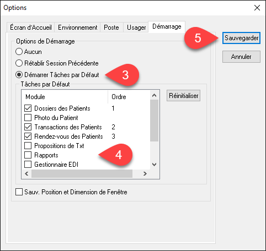Click the module list scroll-down arrow
The width and height of the screenshot is (266, 251).
(x=155, y=165)
